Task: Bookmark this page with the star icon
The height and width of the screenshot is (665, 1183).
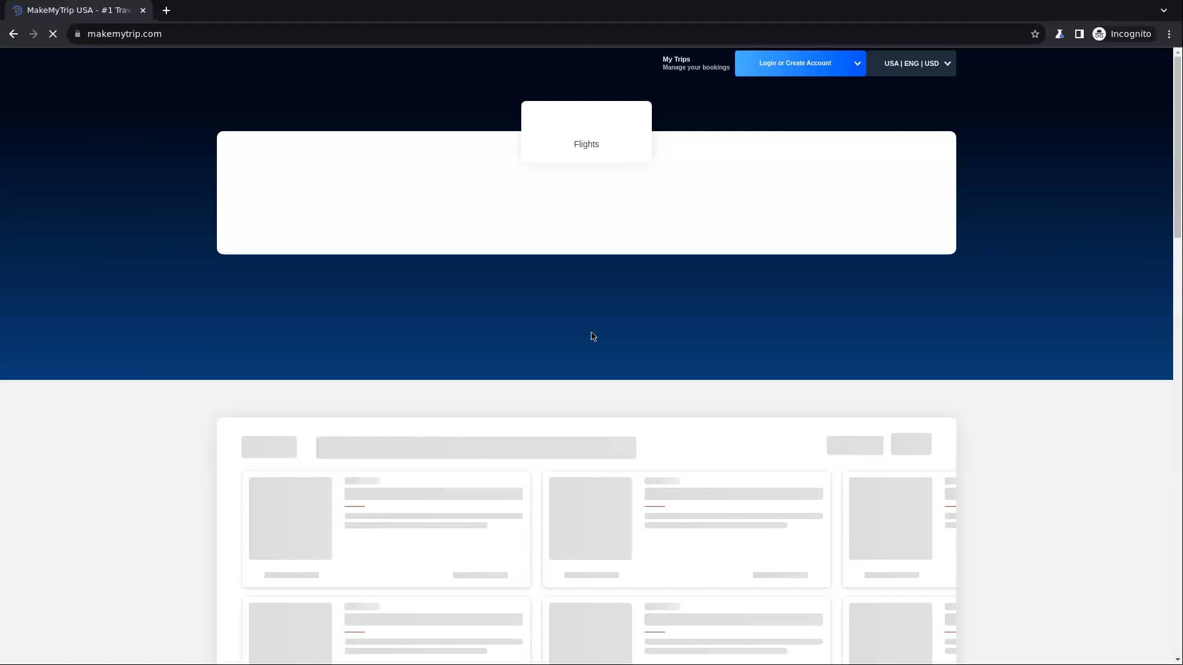Action: point(1035,34)
